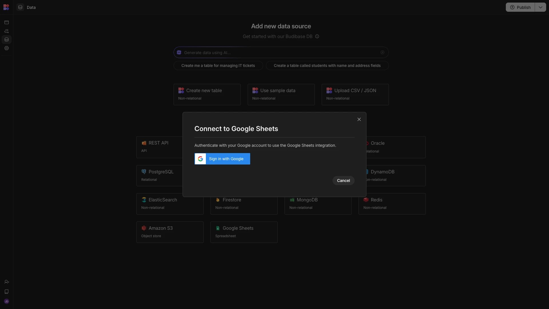This screenshot has height=309, width=549.
Task: Click the REST API icon
Action: (144, 143)
